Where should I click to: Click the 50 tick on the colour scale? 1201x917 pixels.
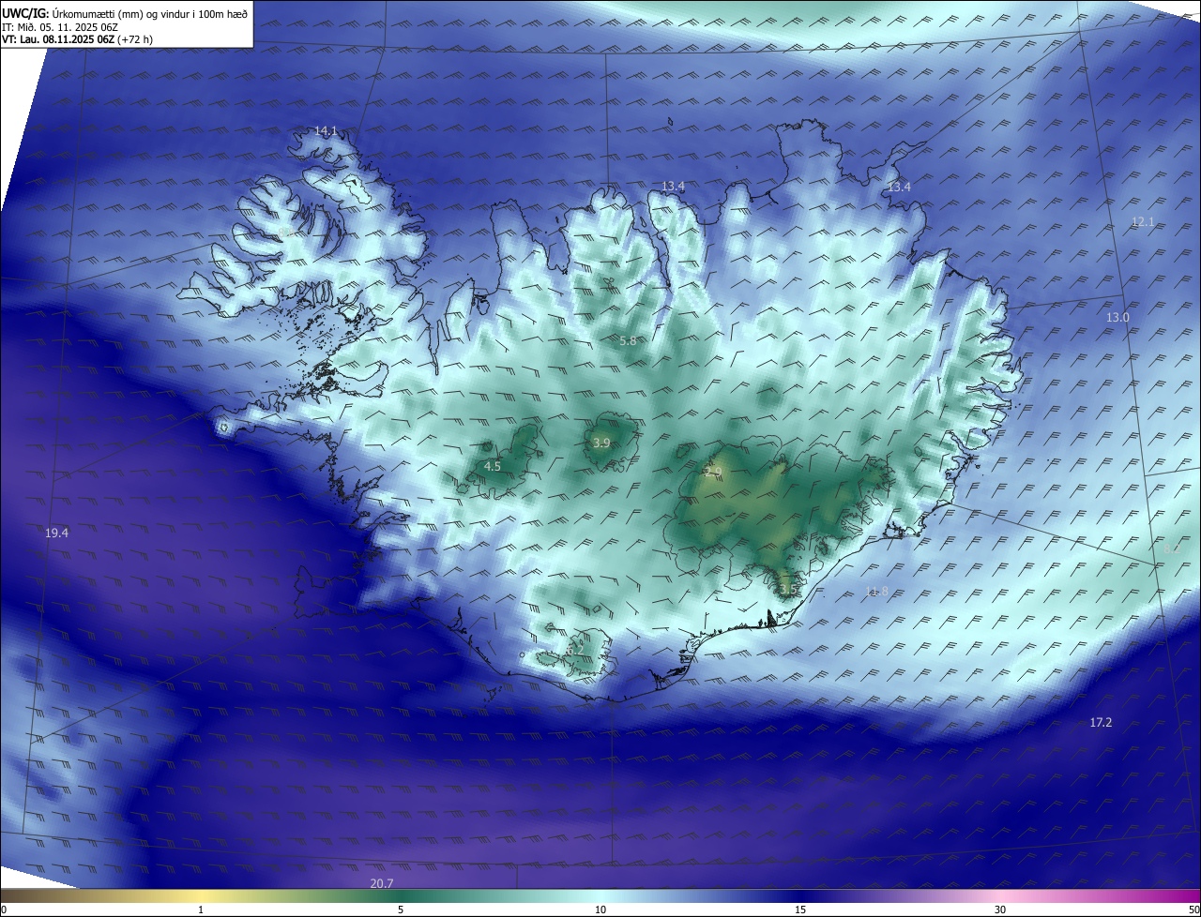pos(1194,909)
